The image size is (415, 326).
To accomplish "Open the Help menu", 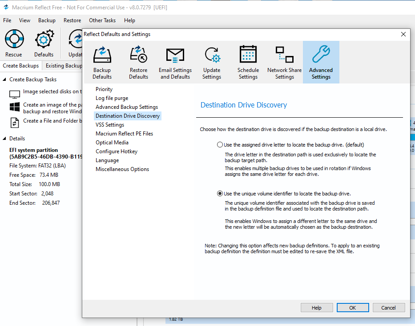I will (129, 20).
